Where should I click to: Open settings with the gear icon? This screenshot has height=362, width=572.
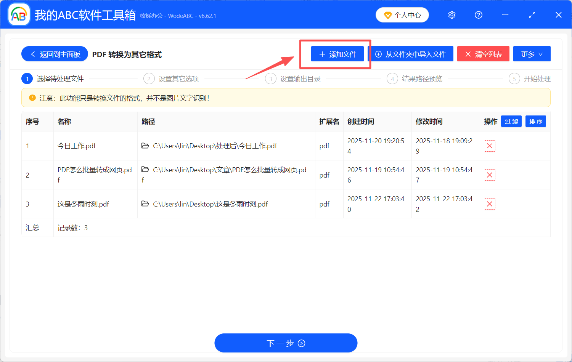[452, 14]
